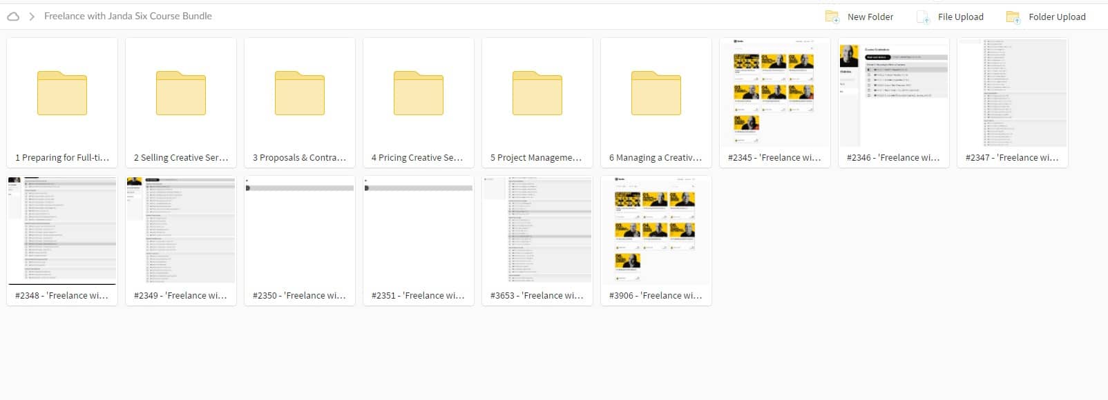This screenshot has width=1108, height=400.
Task: Open '2 Selling Creative Ser...' folder icon
Action: click(181, 93)
